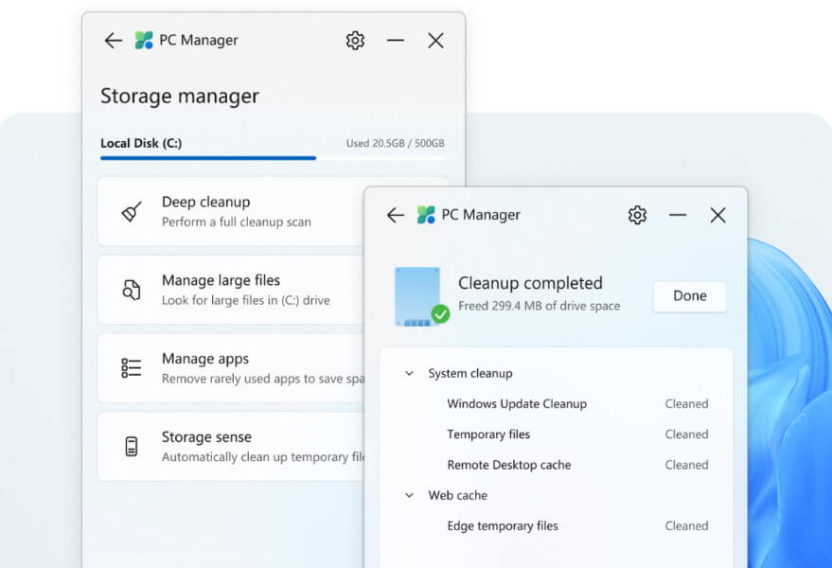The image size is (832, 568).
Task: Click Cleaned status for Remote Desktop cache
Action: coord(686,465)
